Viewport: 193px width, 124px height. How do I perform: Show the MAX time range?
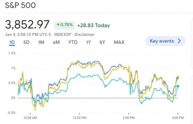[x=119, y=42]
